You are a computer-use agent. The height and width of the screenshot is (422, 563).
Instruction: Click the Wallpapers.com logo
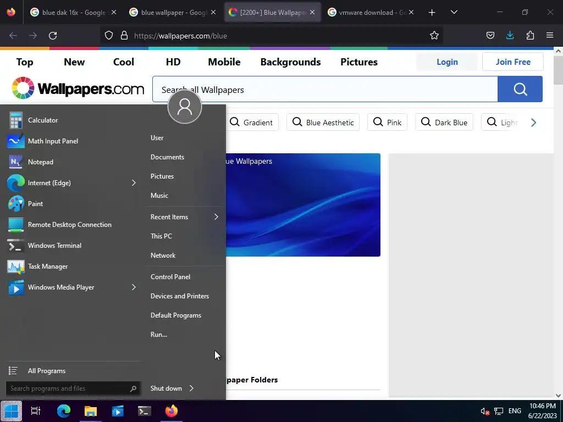pos(78,88)
